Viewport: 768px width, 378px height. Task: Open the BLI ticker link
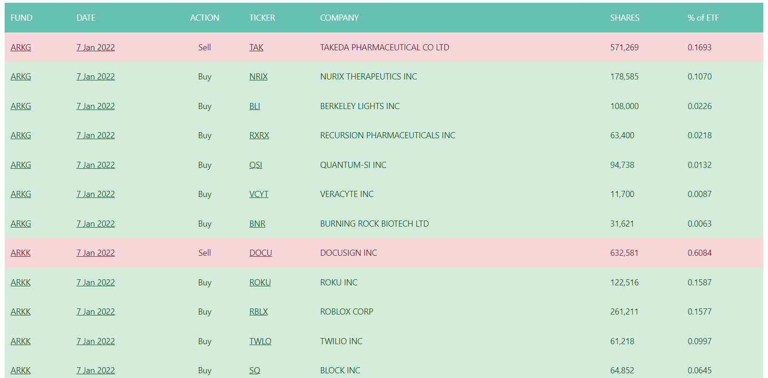click(255, 106)
